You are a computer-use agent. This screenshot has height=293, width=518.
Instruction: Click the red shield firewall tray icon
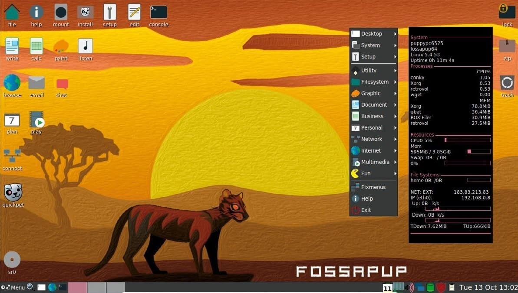click(x=441, y=287)
